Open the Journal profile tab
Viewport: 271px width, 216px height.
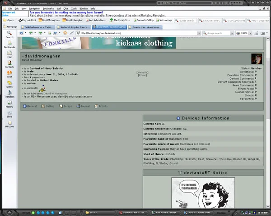pyautogui.click(x=83, y=106)
